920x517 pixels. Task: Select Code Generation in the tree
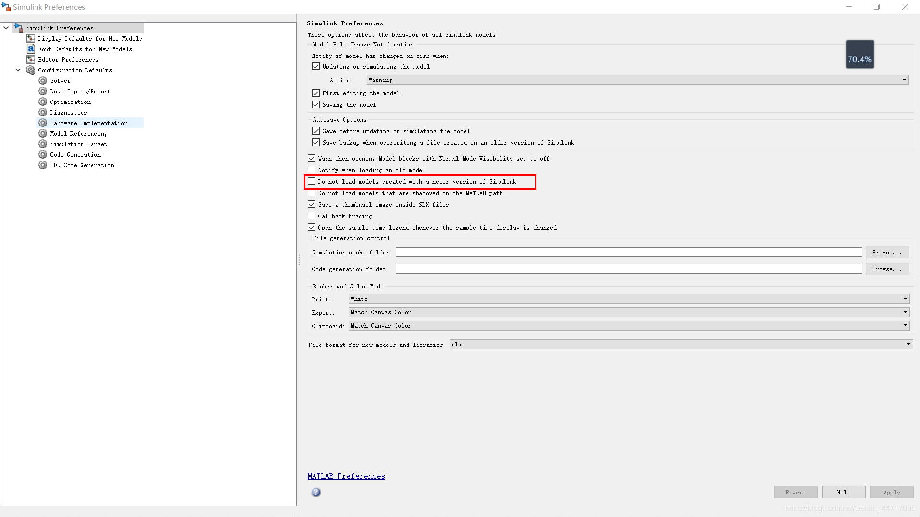(75, 155)
